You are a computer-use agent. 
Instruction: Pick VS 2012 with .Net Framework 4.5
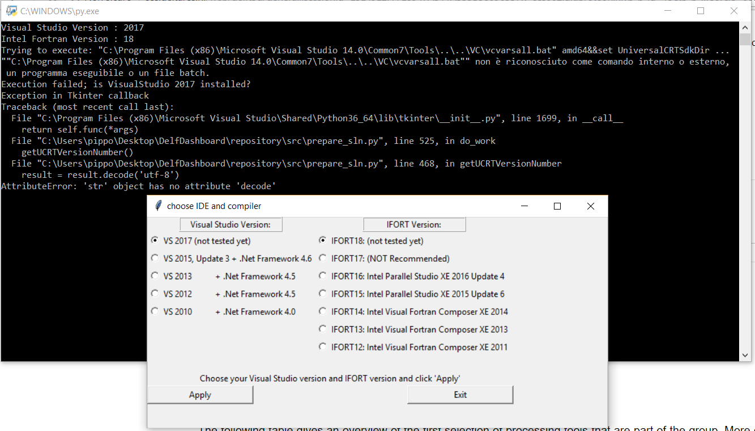(x=155, y=294)
